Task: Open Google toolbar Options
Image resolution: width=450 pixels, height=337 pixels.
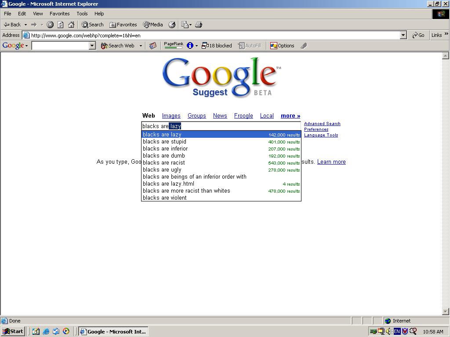Action: tap(282, 46)
